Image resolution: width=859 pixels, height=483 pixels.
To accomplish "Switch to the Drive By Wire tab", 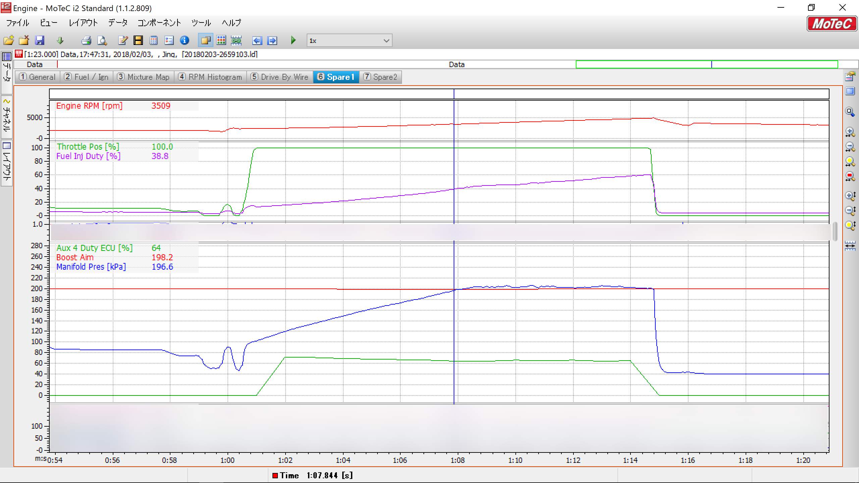I will (280, 77).
